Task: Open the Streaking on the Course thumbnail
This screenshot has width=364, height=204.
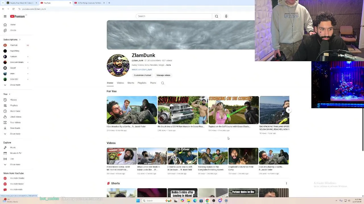Action: coord(234,110)
